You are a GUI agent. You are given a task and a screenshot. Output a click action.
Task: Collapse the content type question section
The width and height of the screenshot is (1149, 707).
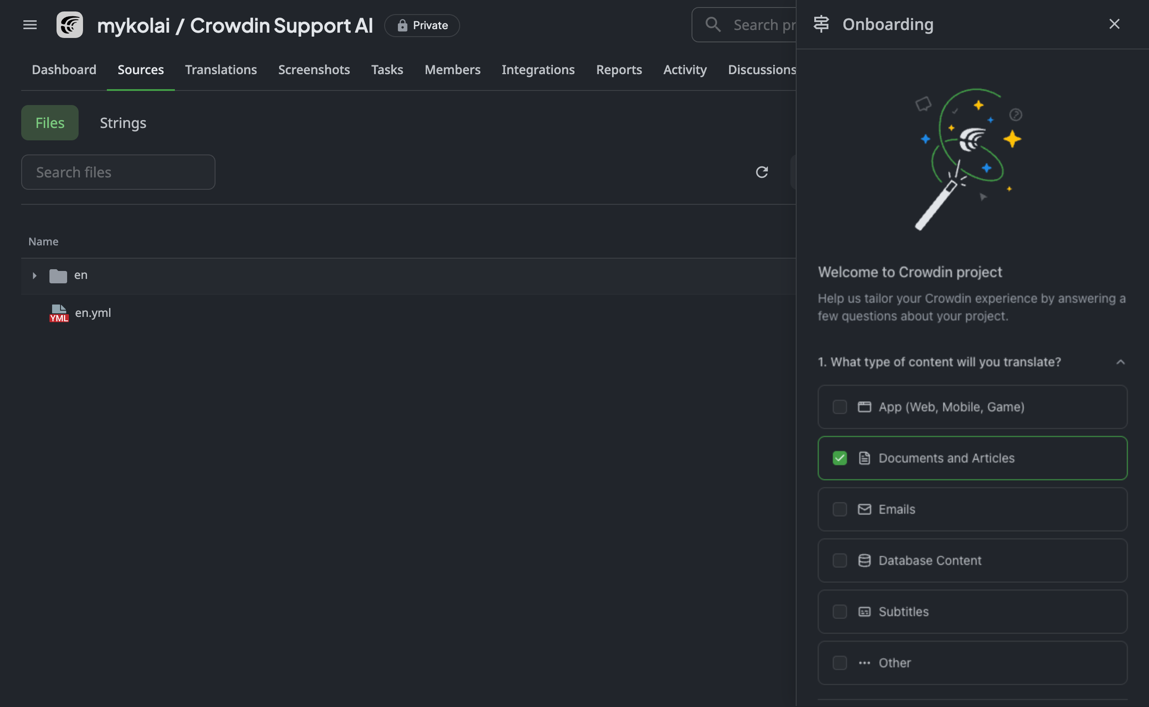pos(1120,362)
